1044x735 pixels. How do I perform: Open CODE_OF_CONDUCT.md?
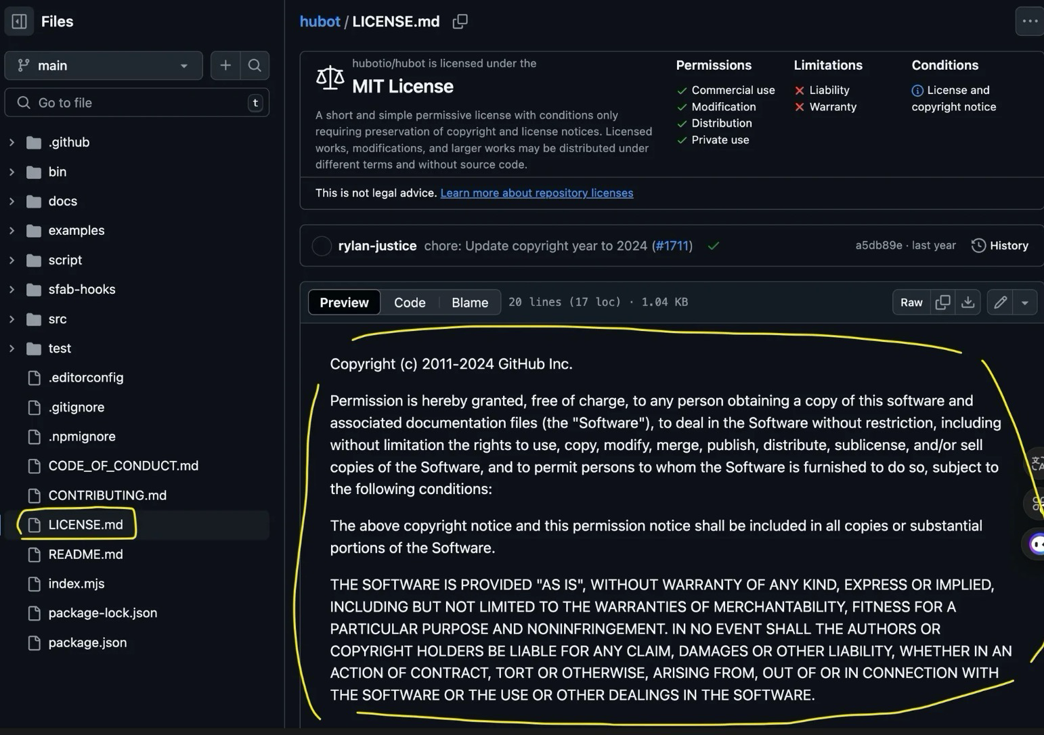[x=123, y=466]
